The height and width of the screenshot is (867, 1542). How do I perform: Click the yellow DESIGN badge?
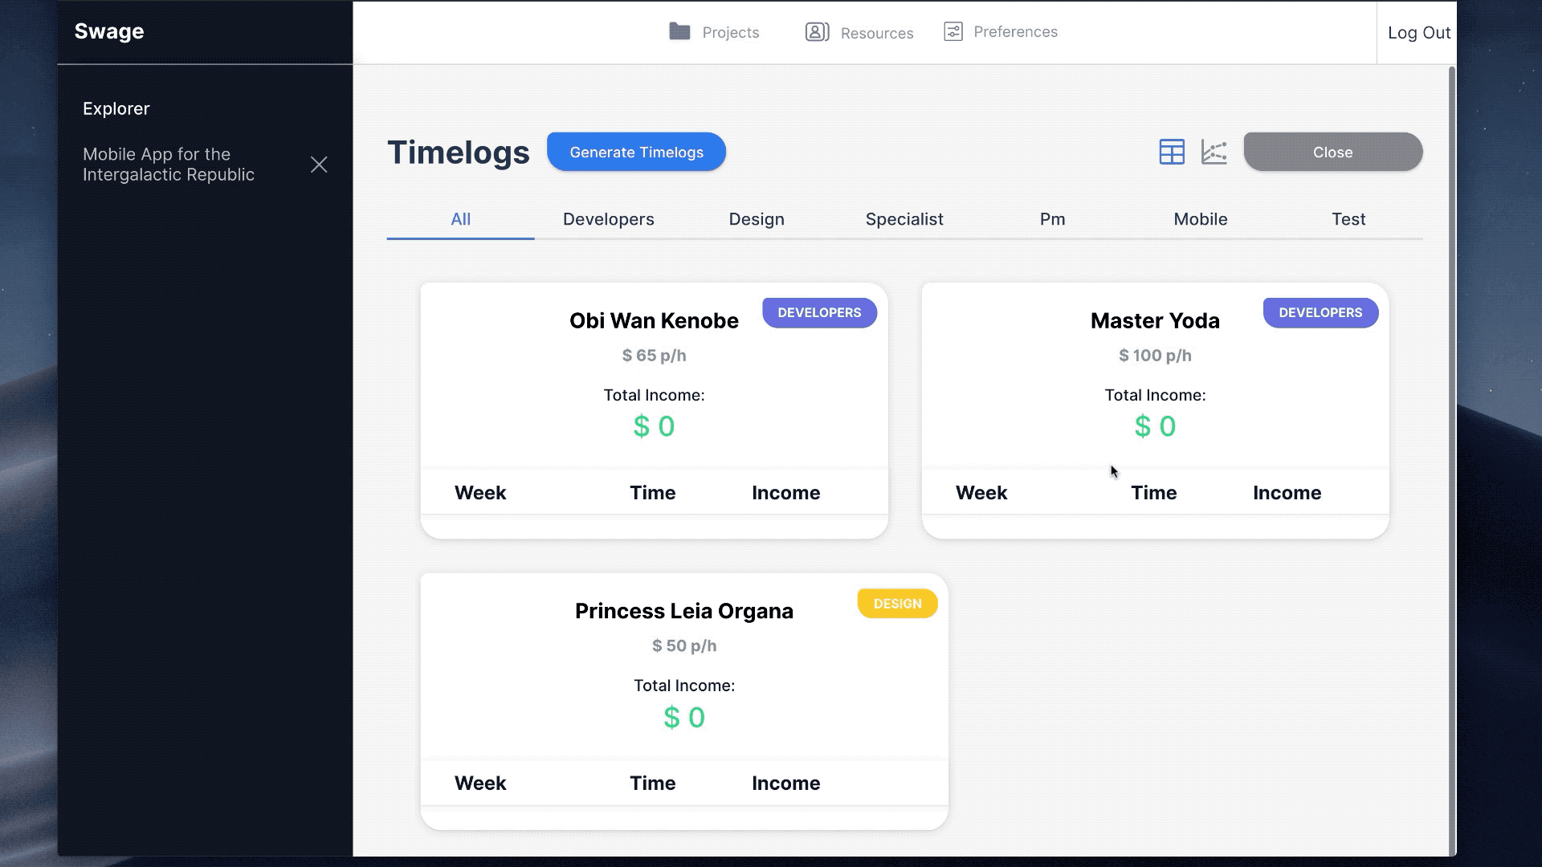pyautogui.click(x=897, y=604)
